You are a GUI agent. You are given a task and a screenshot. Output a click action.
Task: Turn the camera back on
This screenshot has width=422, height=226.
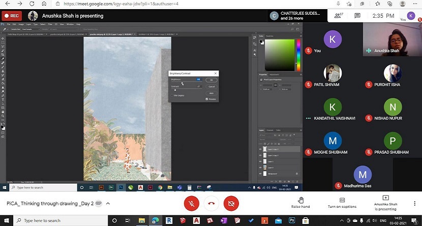point(231,203)
